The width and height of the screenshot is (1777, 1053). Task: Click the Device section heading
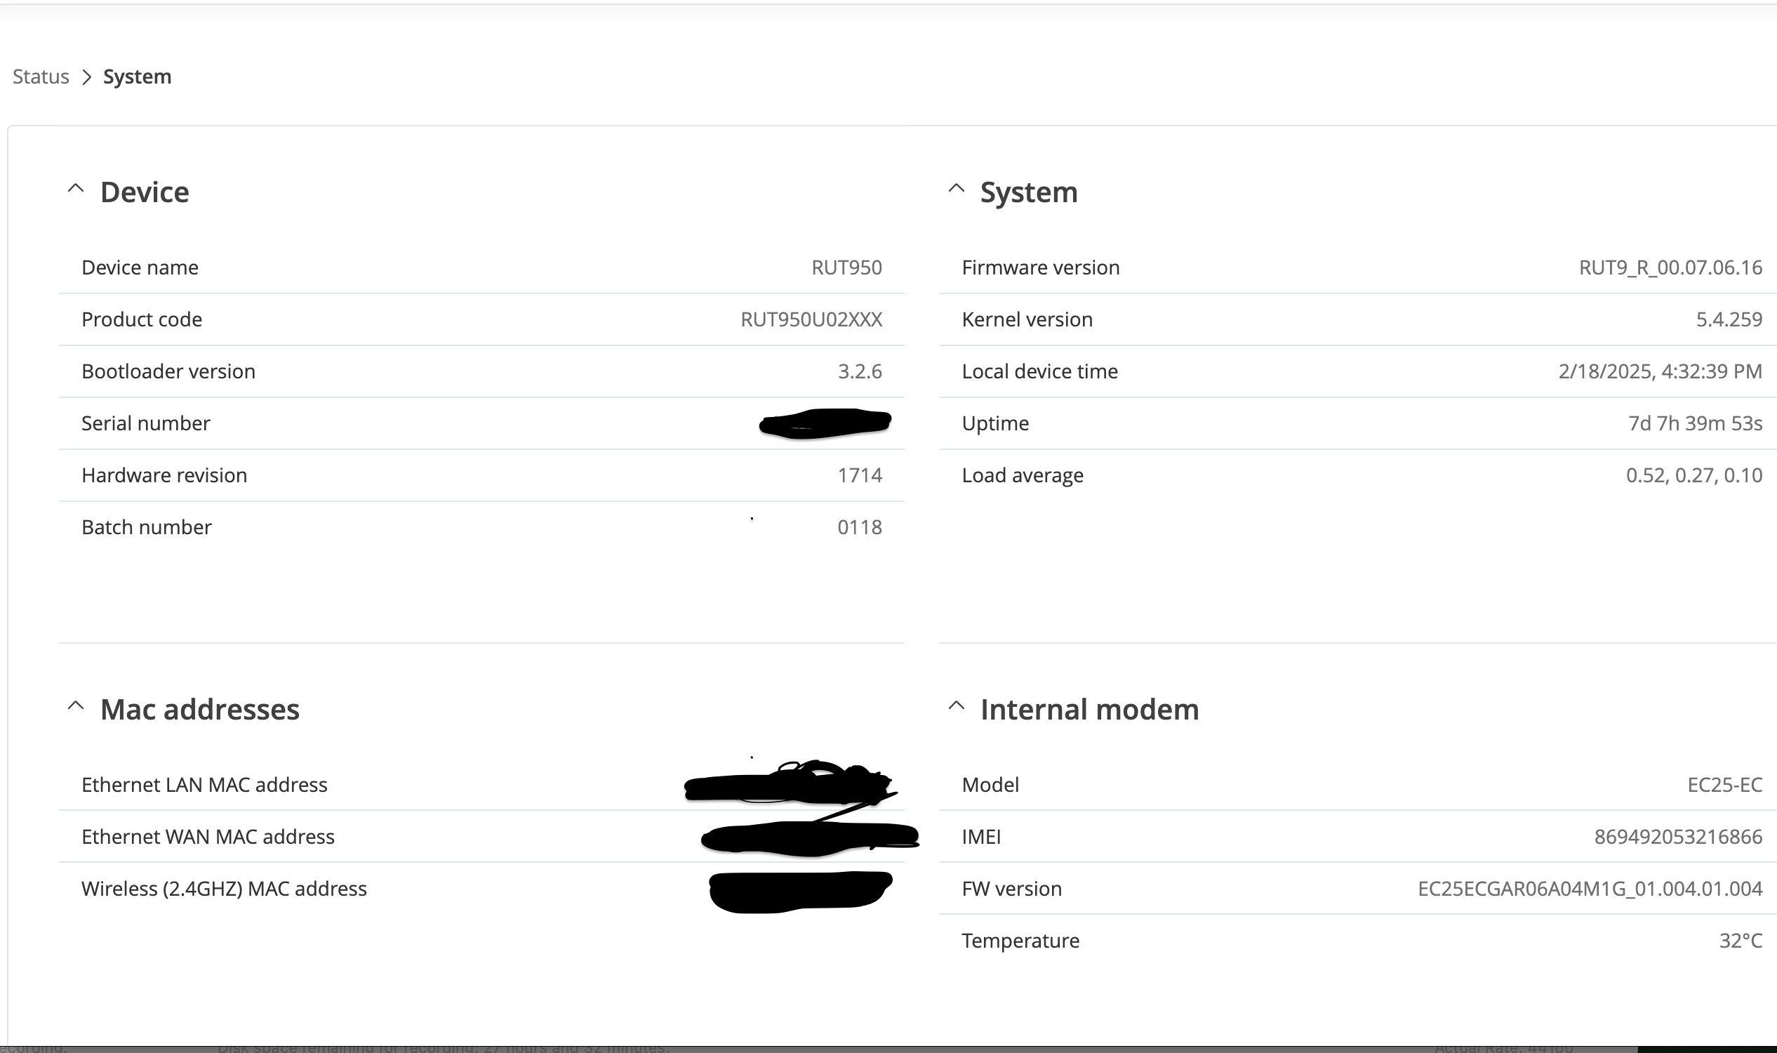coord(145,192)
